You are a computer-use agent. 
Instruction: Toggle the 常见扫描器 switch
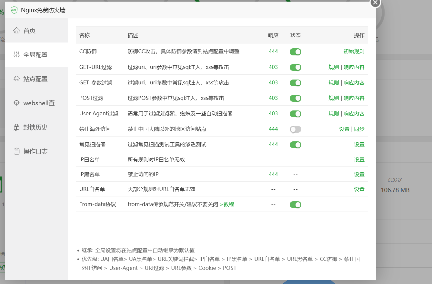(295, 145)
